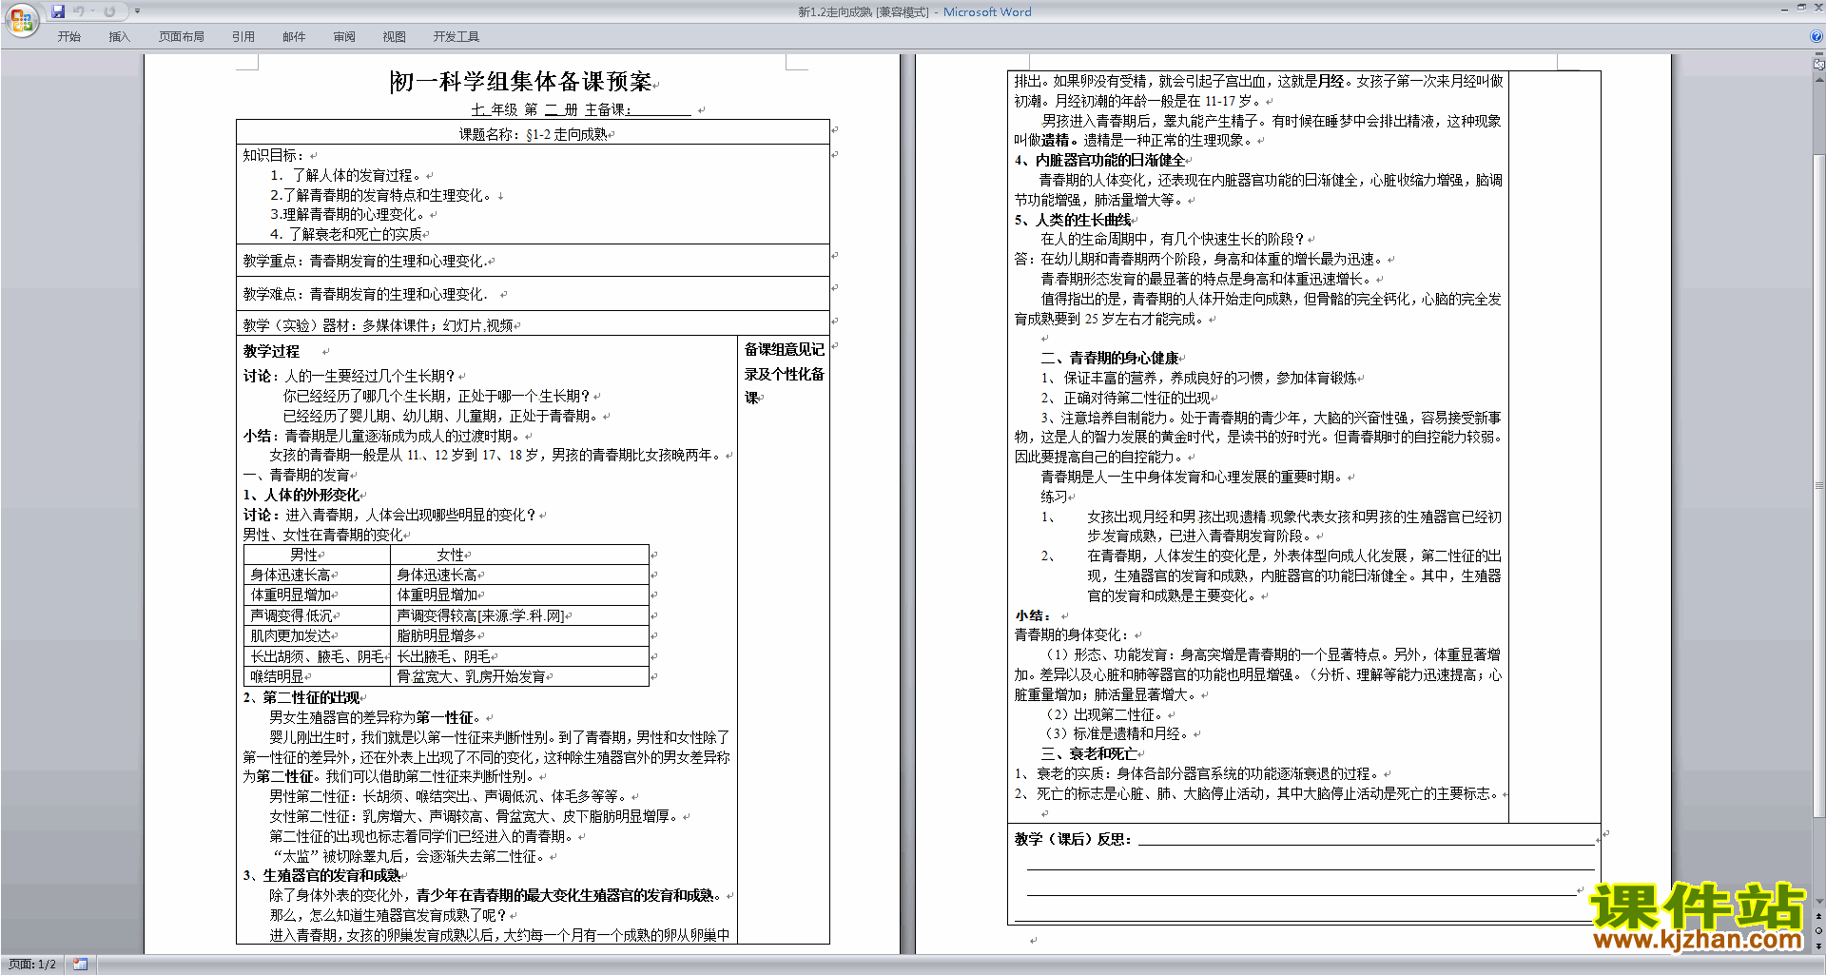This screenshot has width=1826, height=975.
Task: Open the 开发工具 tab
Action: (456, 37)
